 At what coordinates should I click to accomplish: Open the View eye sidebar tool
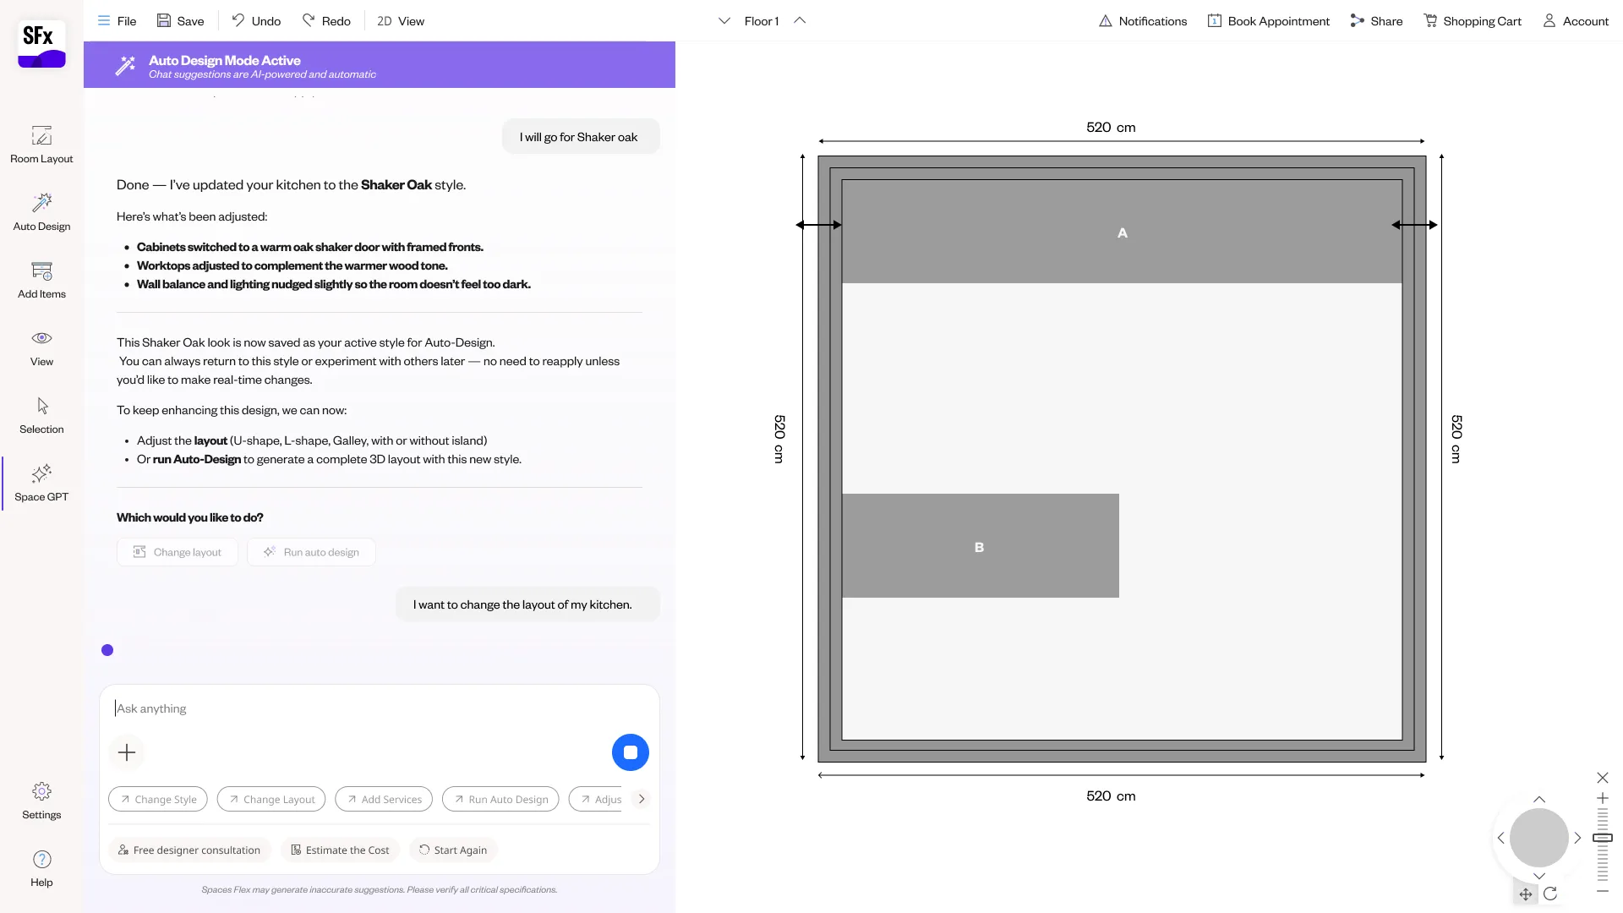[41, 347]
